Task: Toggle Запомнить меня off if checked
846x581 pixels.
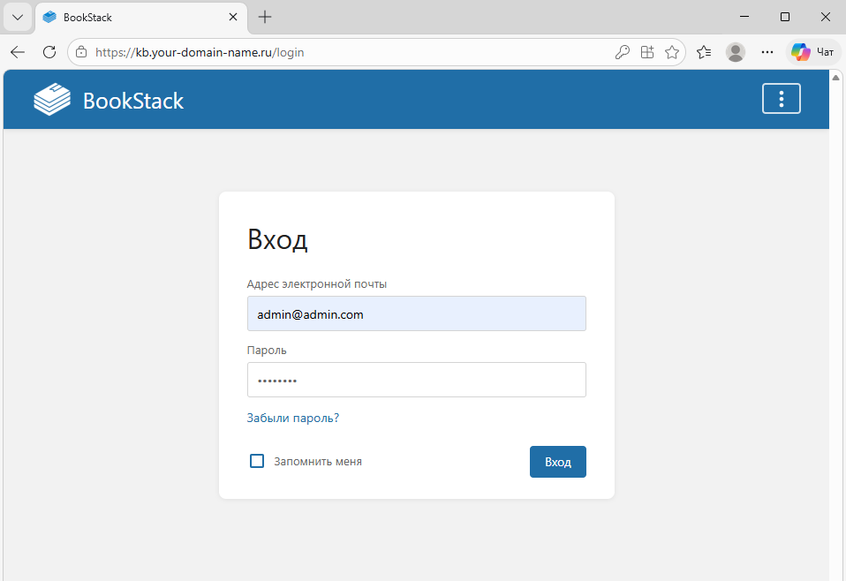Action: click(257, 460)
